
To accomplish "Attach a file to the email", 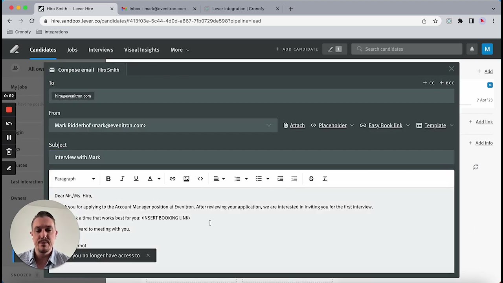I will tap(294, 125).
